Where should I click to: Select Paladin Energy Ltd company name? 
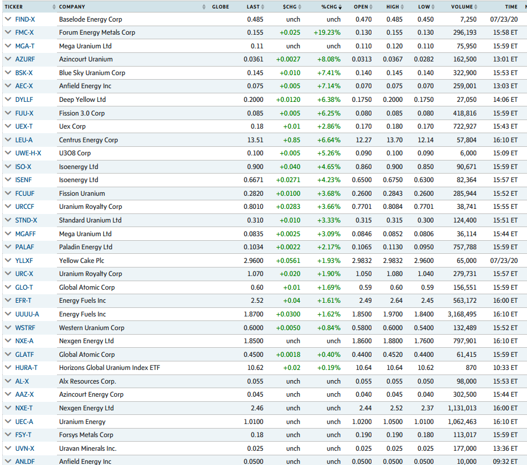click(x=85, y=247)
